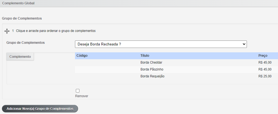Click the group order number 1
278x114 pixels.
click(x=13, y=31)
